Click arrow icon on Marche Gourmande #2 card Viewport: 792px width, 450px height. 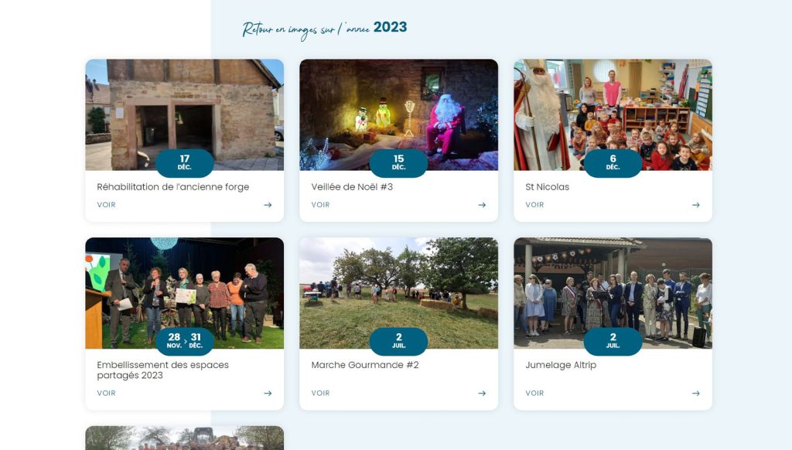(x=482, y=394)
